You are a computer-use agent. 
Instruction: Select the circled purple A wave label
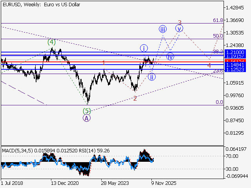coord(87,118)
